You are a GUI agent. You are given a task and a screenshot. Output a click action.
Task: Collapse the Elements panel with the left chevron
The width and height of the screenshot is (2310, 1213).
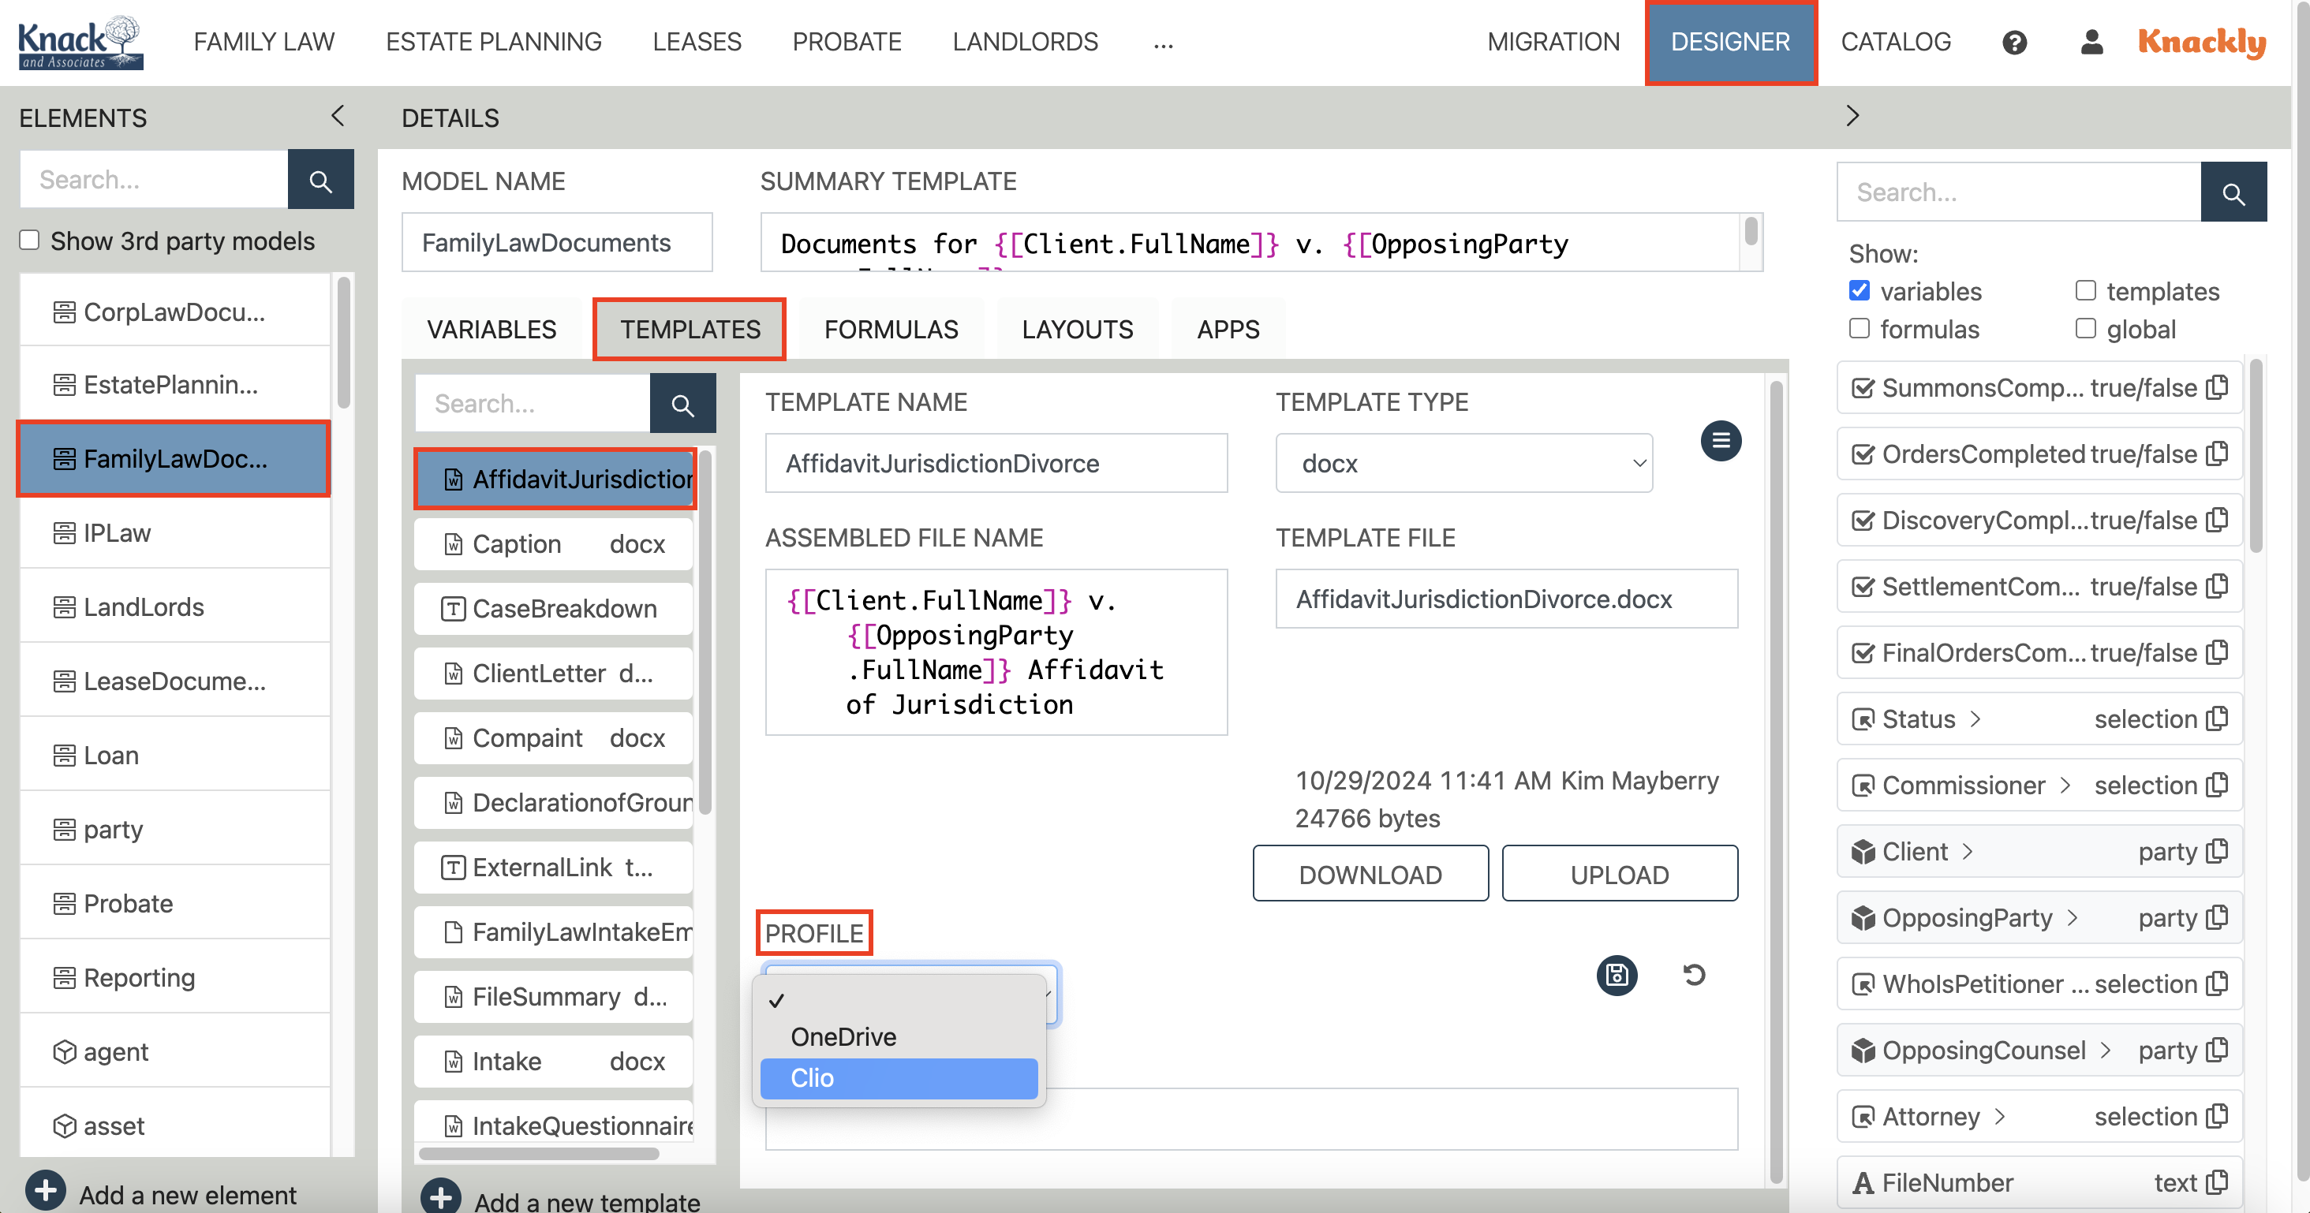(337, 117)
